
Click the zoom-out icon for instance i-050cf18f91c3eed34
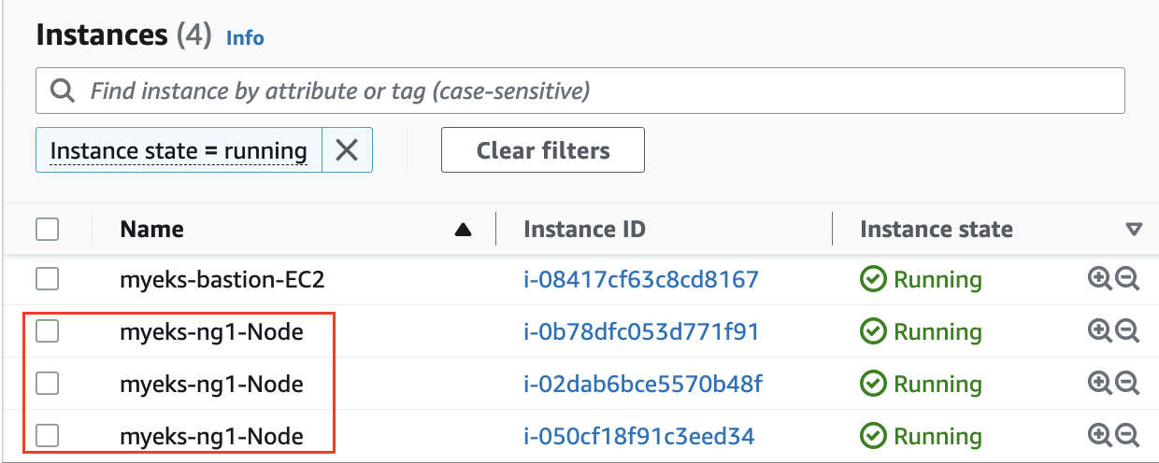[x=1128, y=436]
